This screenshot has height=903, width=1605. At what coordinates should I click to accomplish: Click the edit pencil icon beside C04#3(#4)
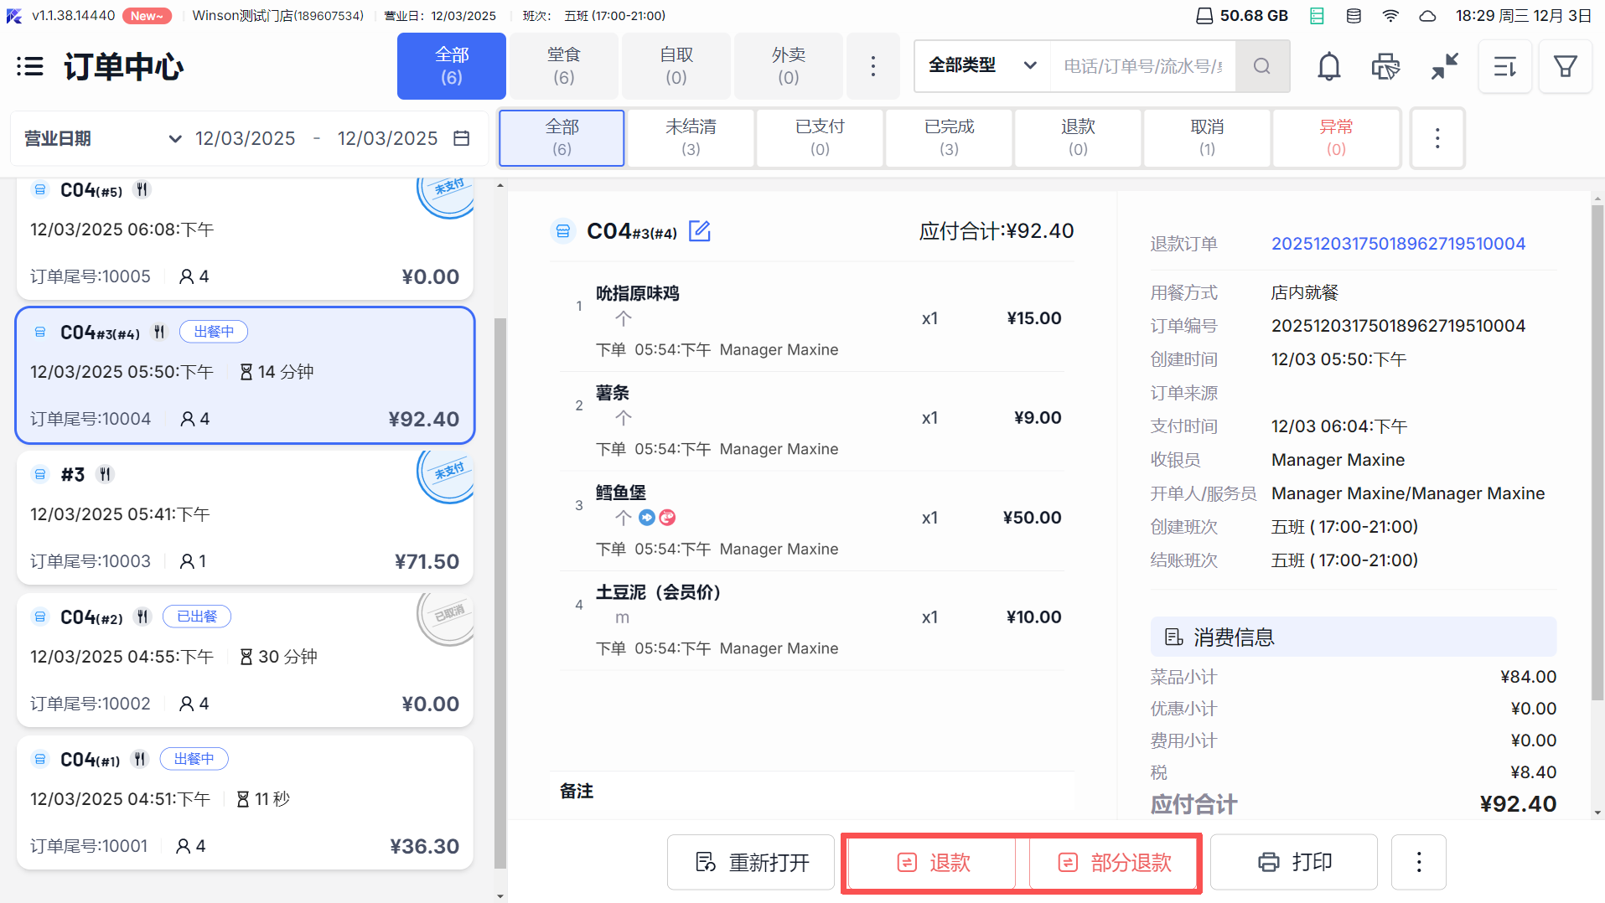(x=699, y=231)
